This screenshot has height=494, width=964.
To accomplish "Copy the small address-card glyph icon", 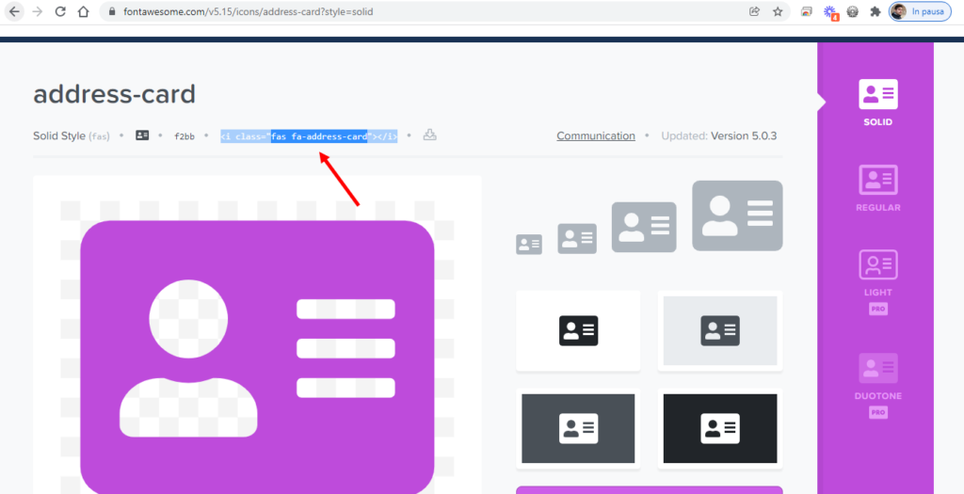I will (142, 135).
